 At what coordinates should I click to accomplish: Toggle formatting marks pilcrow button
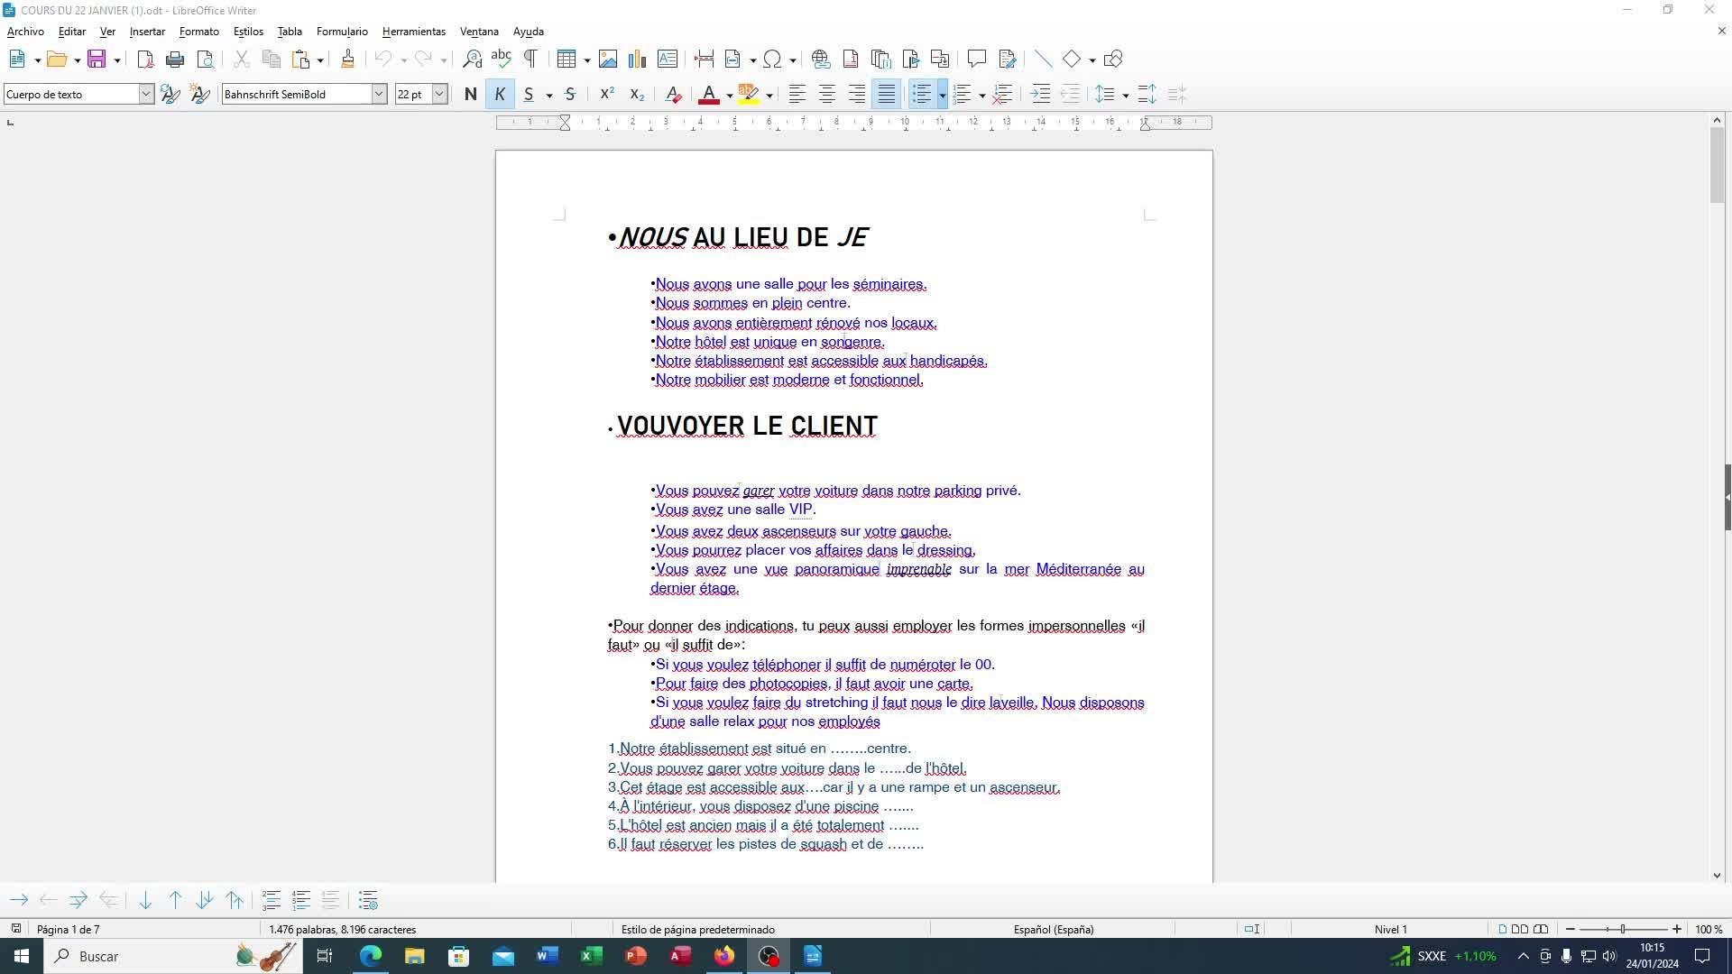[530, 60]
